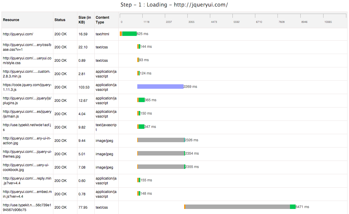Screen dimensions: 349x214
Task: Click the text/javascript content type cell
Action: [x=106, y=127]
